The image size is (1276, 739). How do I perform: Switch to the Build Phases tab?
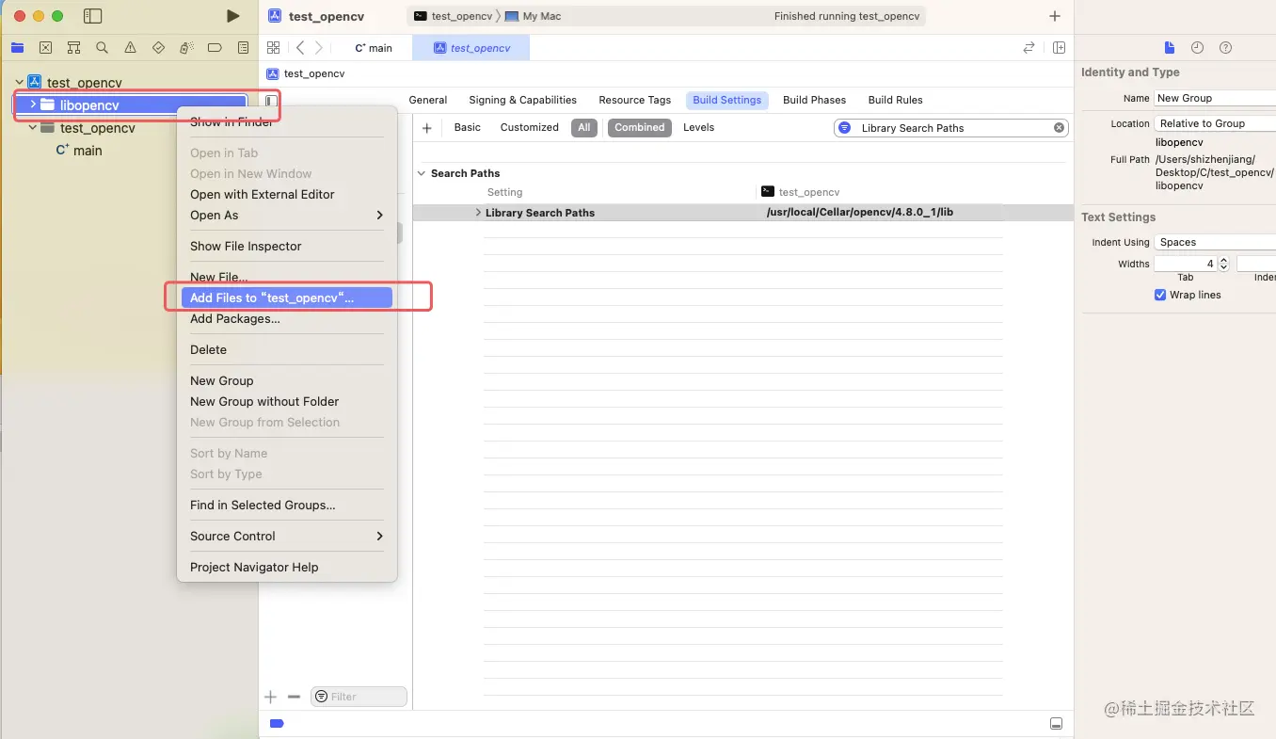coord(815,100)
